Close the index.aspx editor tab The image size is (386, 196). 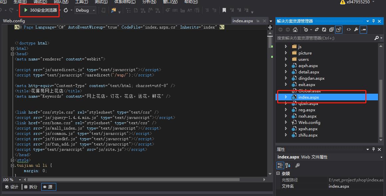tap(265, 21)
